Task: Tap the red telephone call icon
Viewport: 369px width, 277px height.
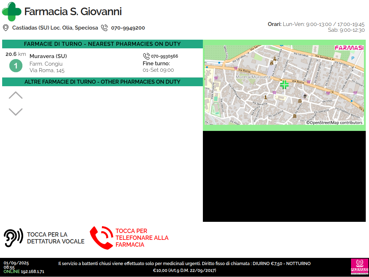Action: [x=101, y=238]
